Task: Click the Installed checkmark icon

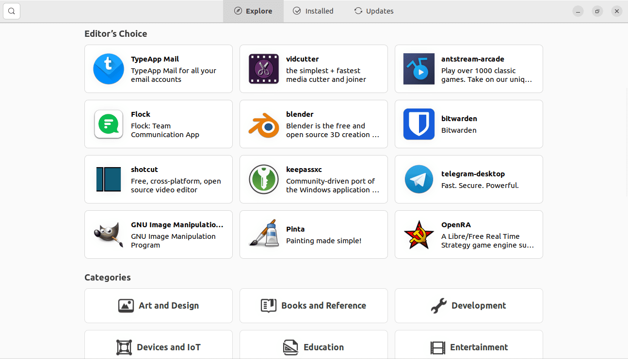Action: (297, 11)
